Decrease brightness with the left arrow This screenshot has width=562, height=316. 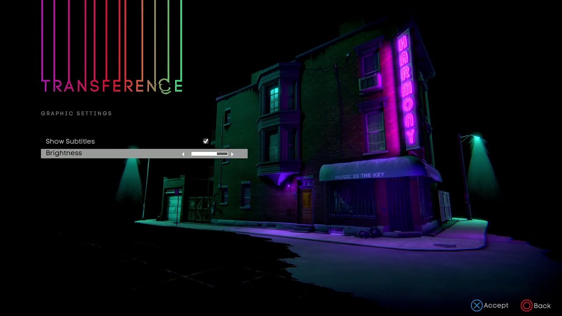(x=183, y=154)
